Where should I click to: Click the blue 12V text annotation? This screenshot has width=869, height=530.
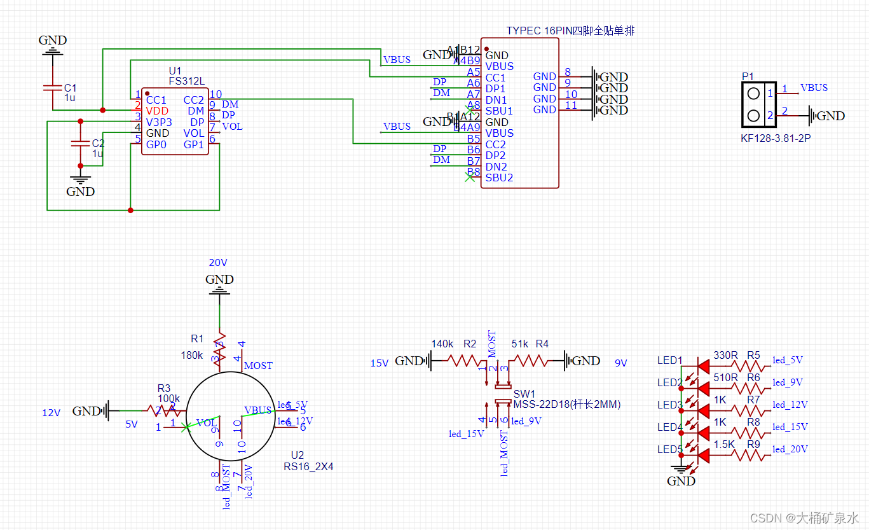51,412
